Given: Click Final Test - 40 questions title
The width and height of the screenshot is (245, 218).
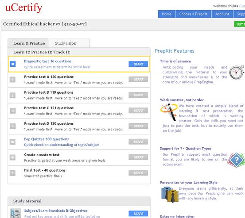Looking at the screenshot, I should (45, 170).
